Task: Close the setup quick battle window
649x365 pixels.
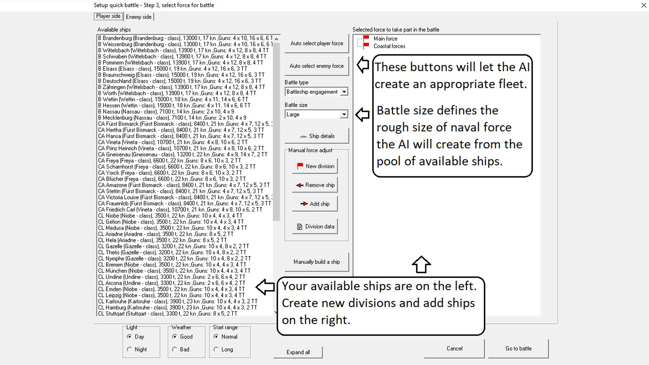Action: tap(644, 5)
